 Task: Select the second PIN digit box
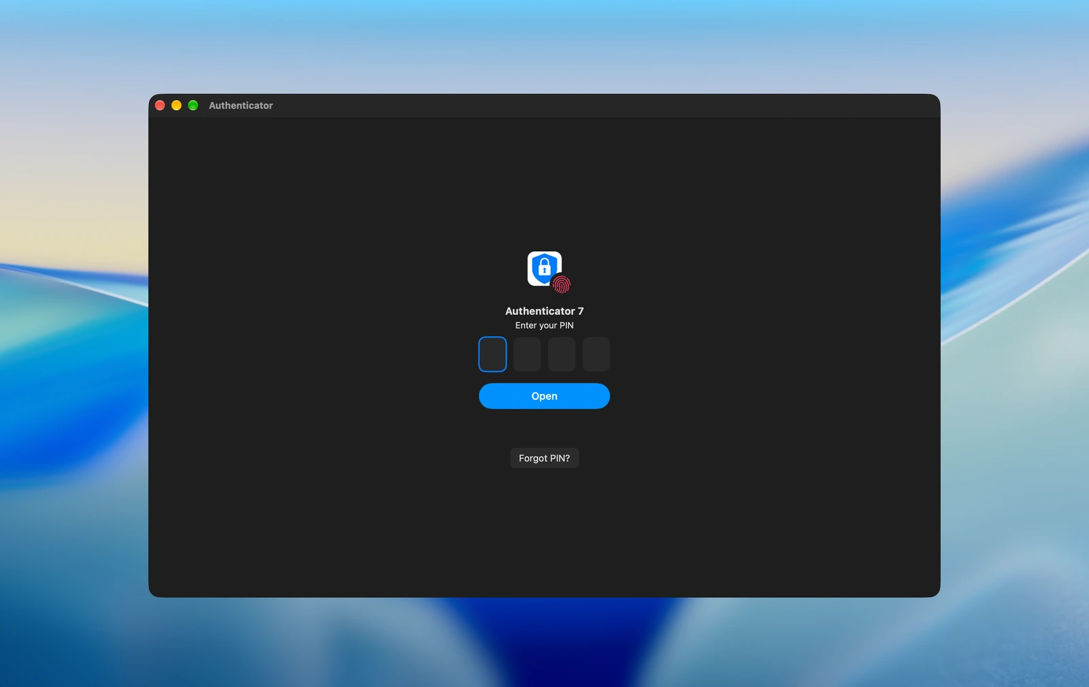pyautogui.click(x=527, y=354)
